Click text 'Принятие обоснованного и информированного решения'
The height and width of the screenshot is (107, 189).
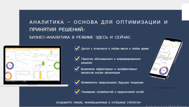111,61
